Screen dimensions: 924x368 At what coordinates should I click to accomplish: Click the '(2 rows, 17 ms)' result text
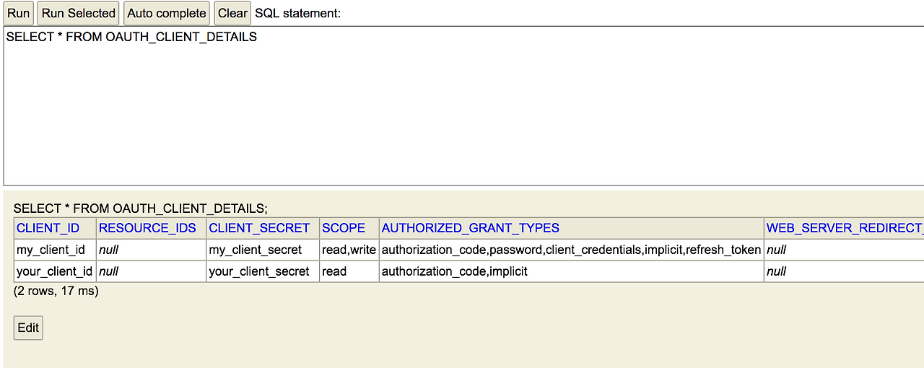[56, 291]
